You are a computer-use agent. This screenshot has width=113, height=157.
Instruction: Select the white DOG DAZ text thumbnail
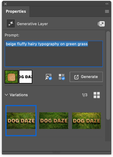(25, 77)
